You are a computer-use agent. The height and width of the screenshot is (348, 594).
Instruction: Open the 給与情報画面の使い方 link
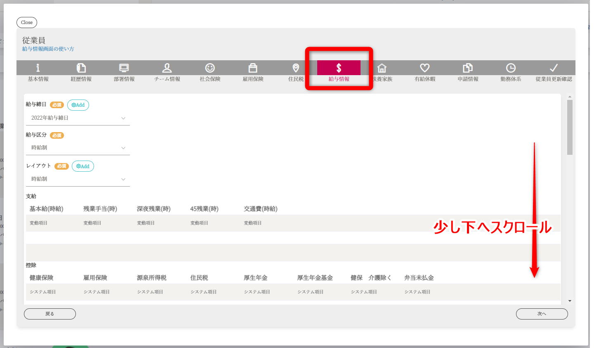48,49
